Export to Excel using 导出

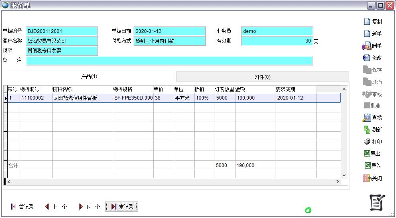point(367,154)
